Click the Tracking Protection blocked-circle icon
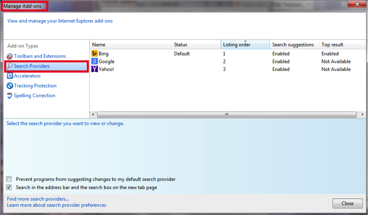 (x=10, y=86)
